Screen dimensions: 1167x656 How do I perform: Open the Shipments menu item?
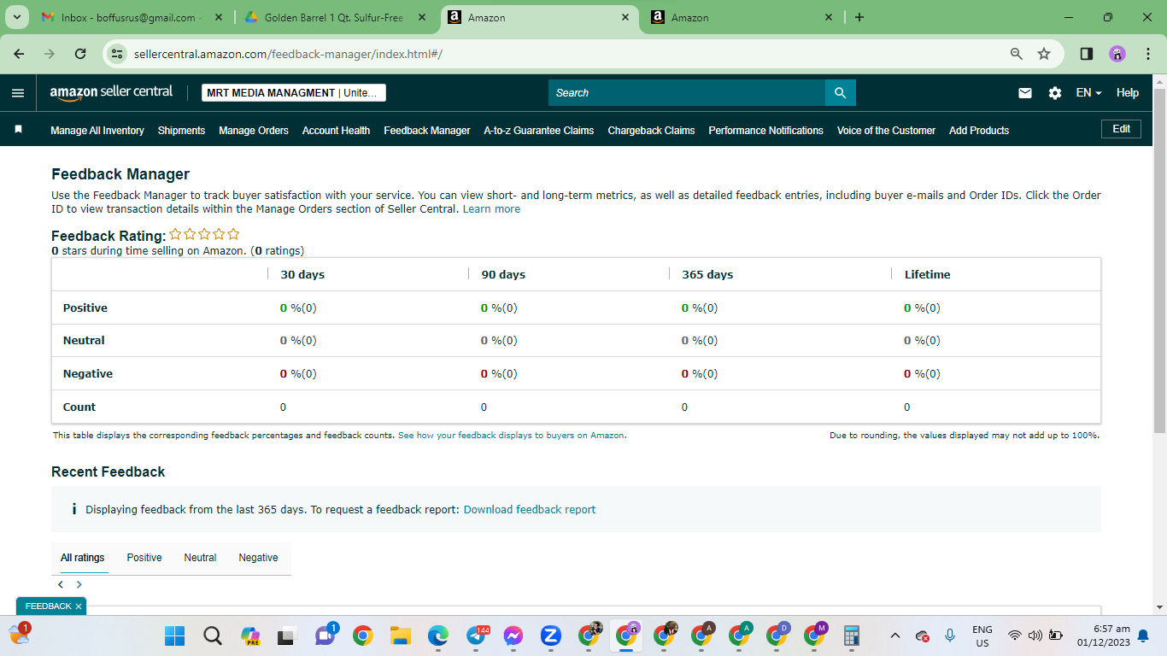pyautogui.click(x=181, y=131)
